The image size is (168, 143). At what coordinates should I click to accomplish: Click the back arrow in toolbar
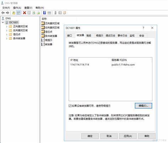[3, 13]
